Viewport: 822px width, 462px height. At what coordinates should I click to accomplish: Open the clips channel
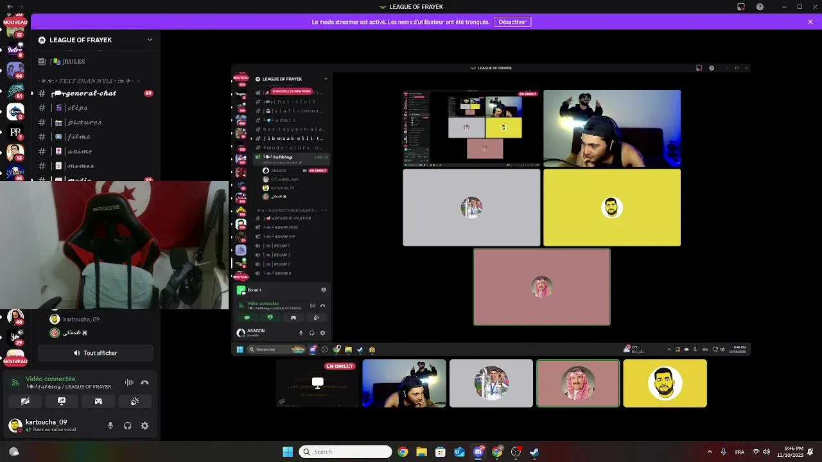[95, 108]
